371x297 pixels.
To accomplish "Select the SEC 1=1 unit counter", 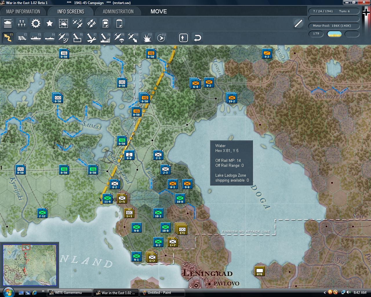I will click(x=129, y=213).
